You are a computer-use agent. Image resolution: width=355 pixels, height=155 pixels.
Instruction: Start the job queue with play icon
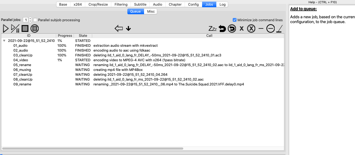(x=6, y=28)
